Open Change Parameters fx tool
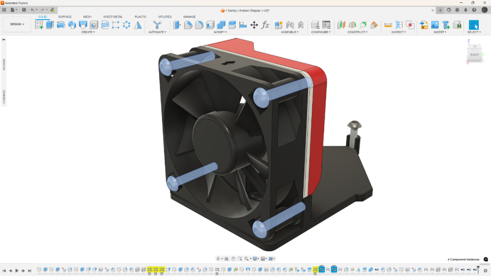The width and height of the screenshot is (491, 276). 265,25
